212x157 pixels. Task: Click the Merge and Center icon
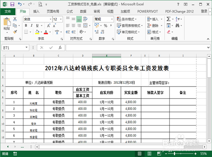pyautogui.click(x=85, y=25)
